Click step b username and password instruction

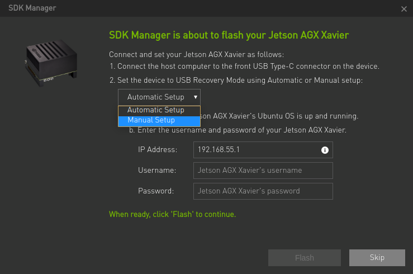point(238,130)
